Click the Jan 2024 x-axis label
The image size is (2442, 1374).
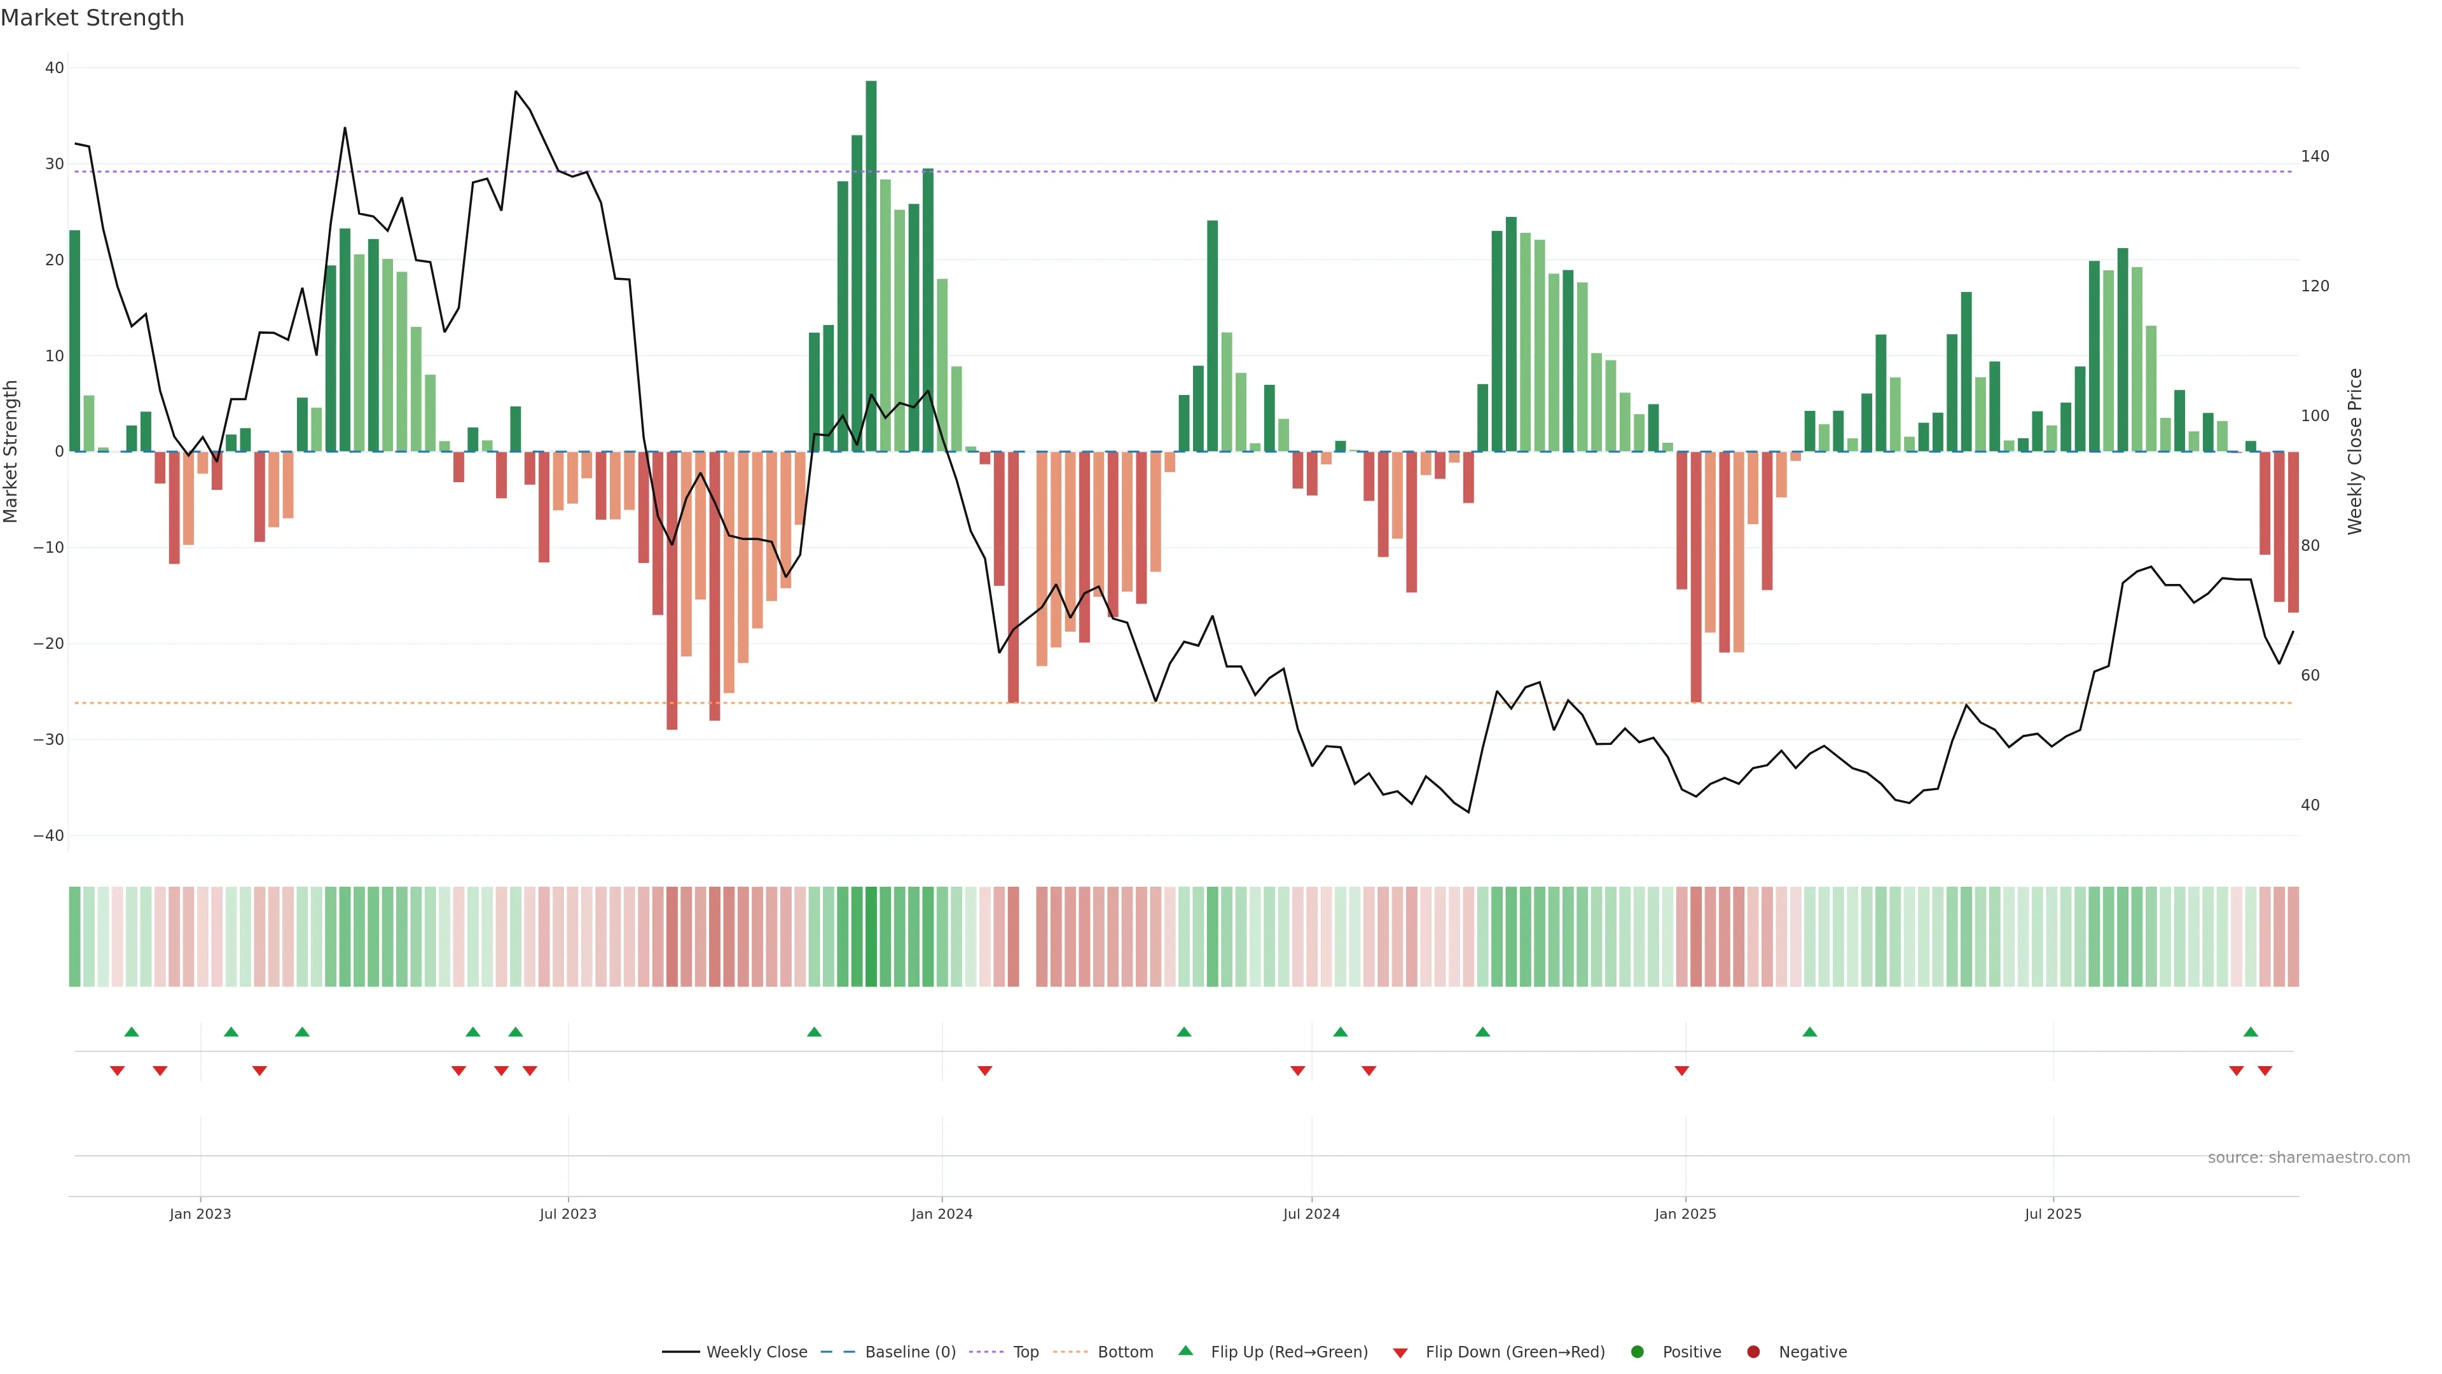(x=941, y=1214)
